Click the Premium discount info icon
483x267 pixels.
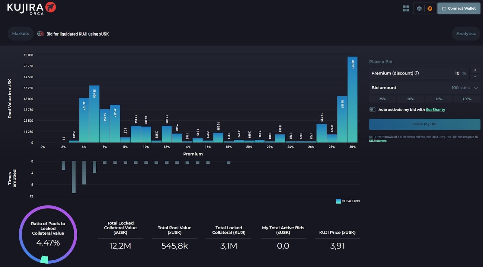point(417,73)
